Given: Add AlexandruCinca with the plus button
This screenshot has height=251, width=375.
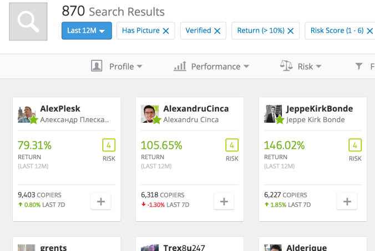Looking at the screenshot, I should pyautogui.click(x=224, y=201).
